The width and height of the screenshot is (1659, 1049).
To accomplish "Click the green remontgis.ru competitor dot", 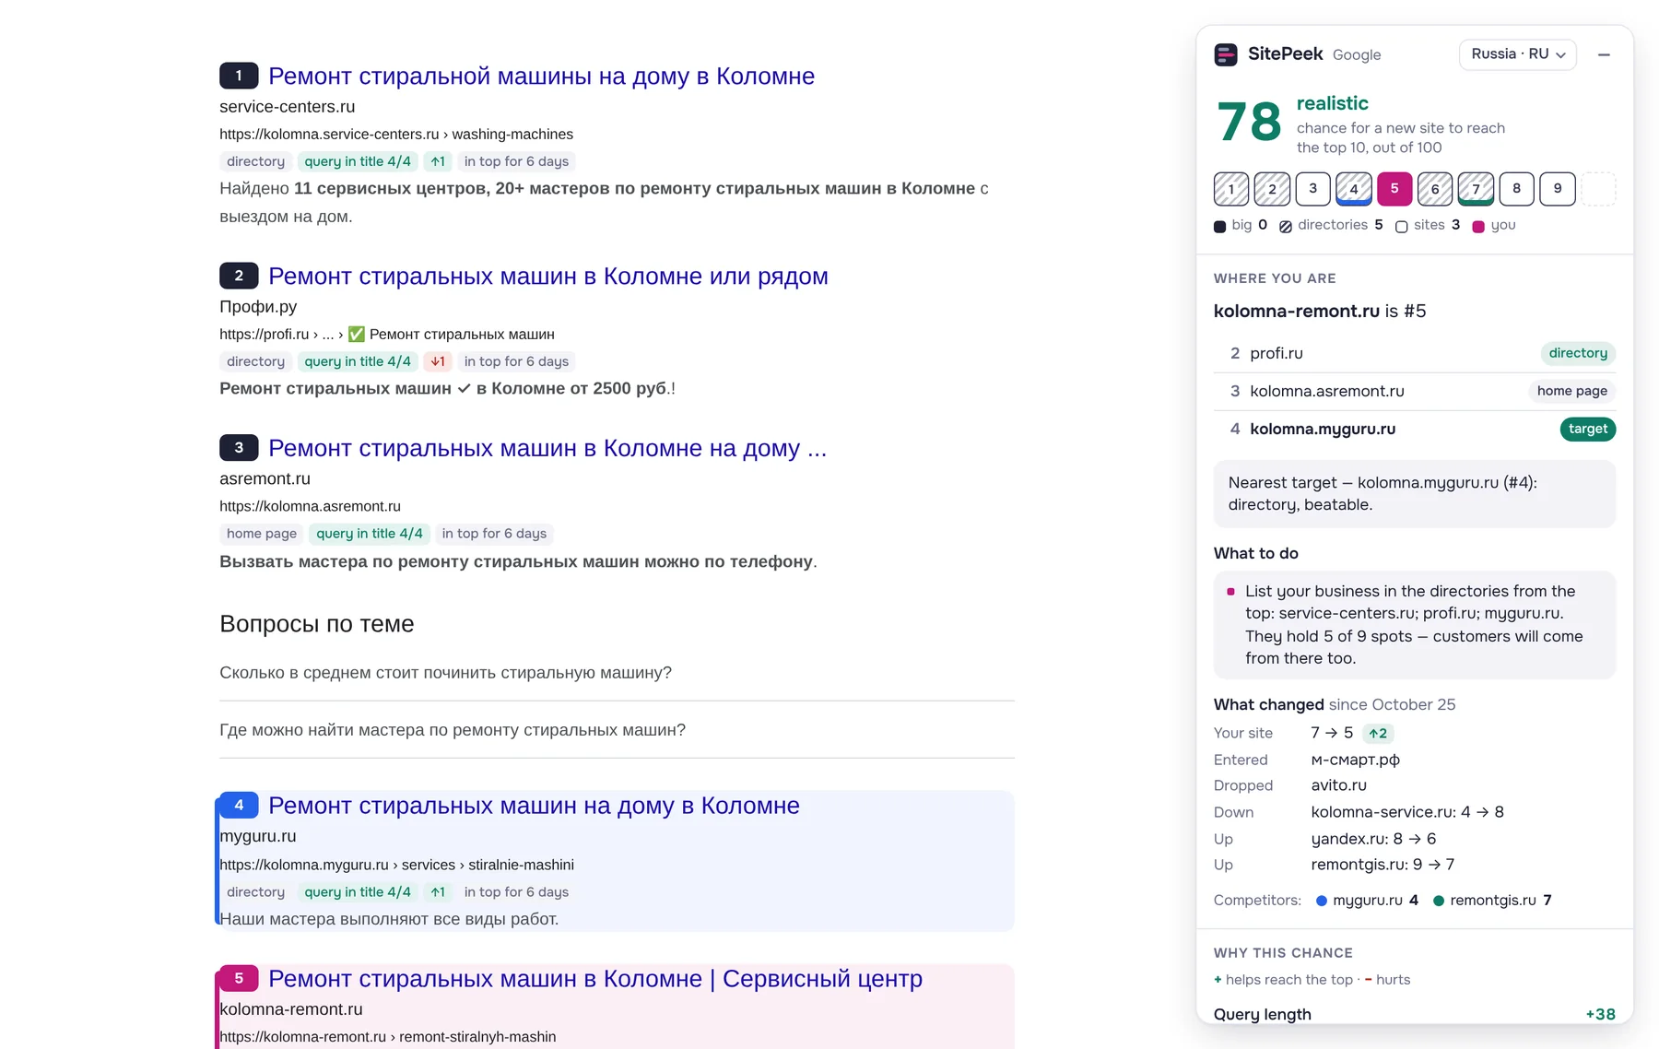I will coord(1439,901).
